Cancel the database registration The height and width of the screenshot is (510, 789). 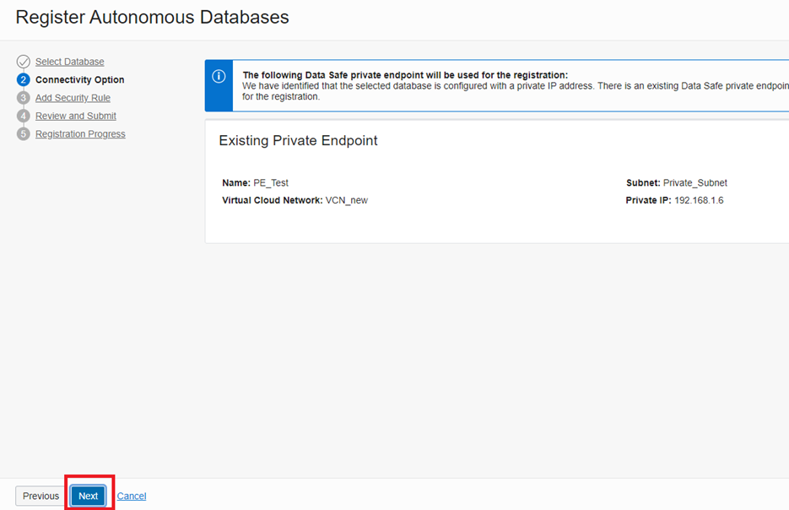132,496
